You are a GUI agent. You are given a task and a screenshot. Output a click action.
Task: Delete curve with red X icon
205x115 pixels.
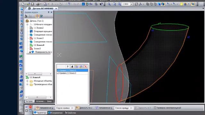click(x=86, y=66)
